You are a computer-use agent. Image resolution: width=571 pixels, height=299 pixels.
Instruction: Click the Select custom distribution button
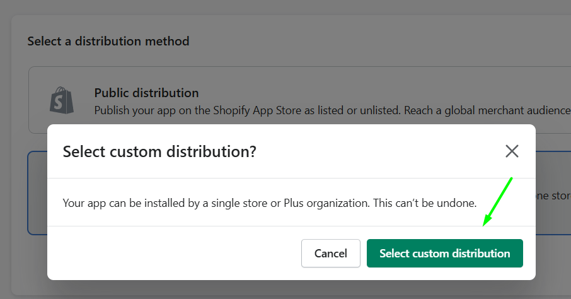pos(445,253)
